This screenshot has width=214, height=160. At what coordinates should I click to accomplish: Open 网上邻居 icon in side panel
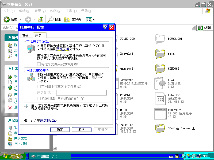click(x=10, y=144)
